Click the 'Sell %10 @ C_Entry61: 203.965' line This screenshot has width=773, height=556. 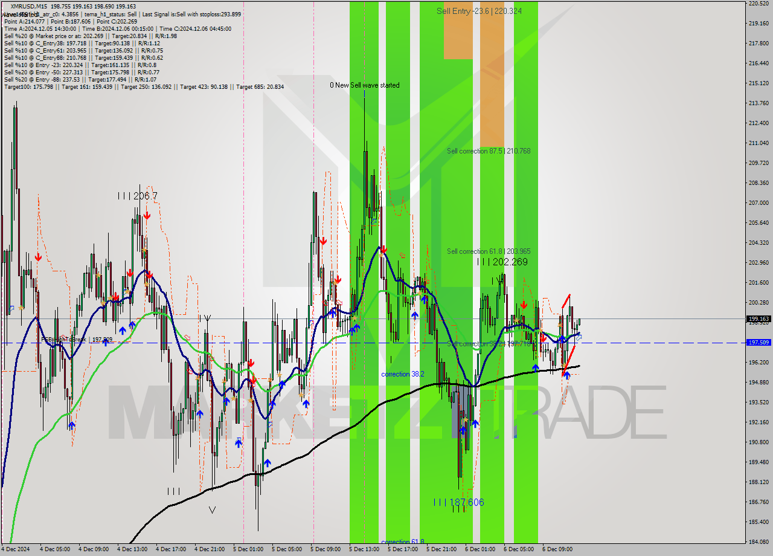83,50
